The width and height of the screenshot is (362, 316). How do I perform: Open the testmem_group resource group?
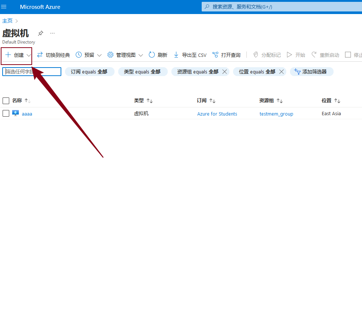pos(276,114)
